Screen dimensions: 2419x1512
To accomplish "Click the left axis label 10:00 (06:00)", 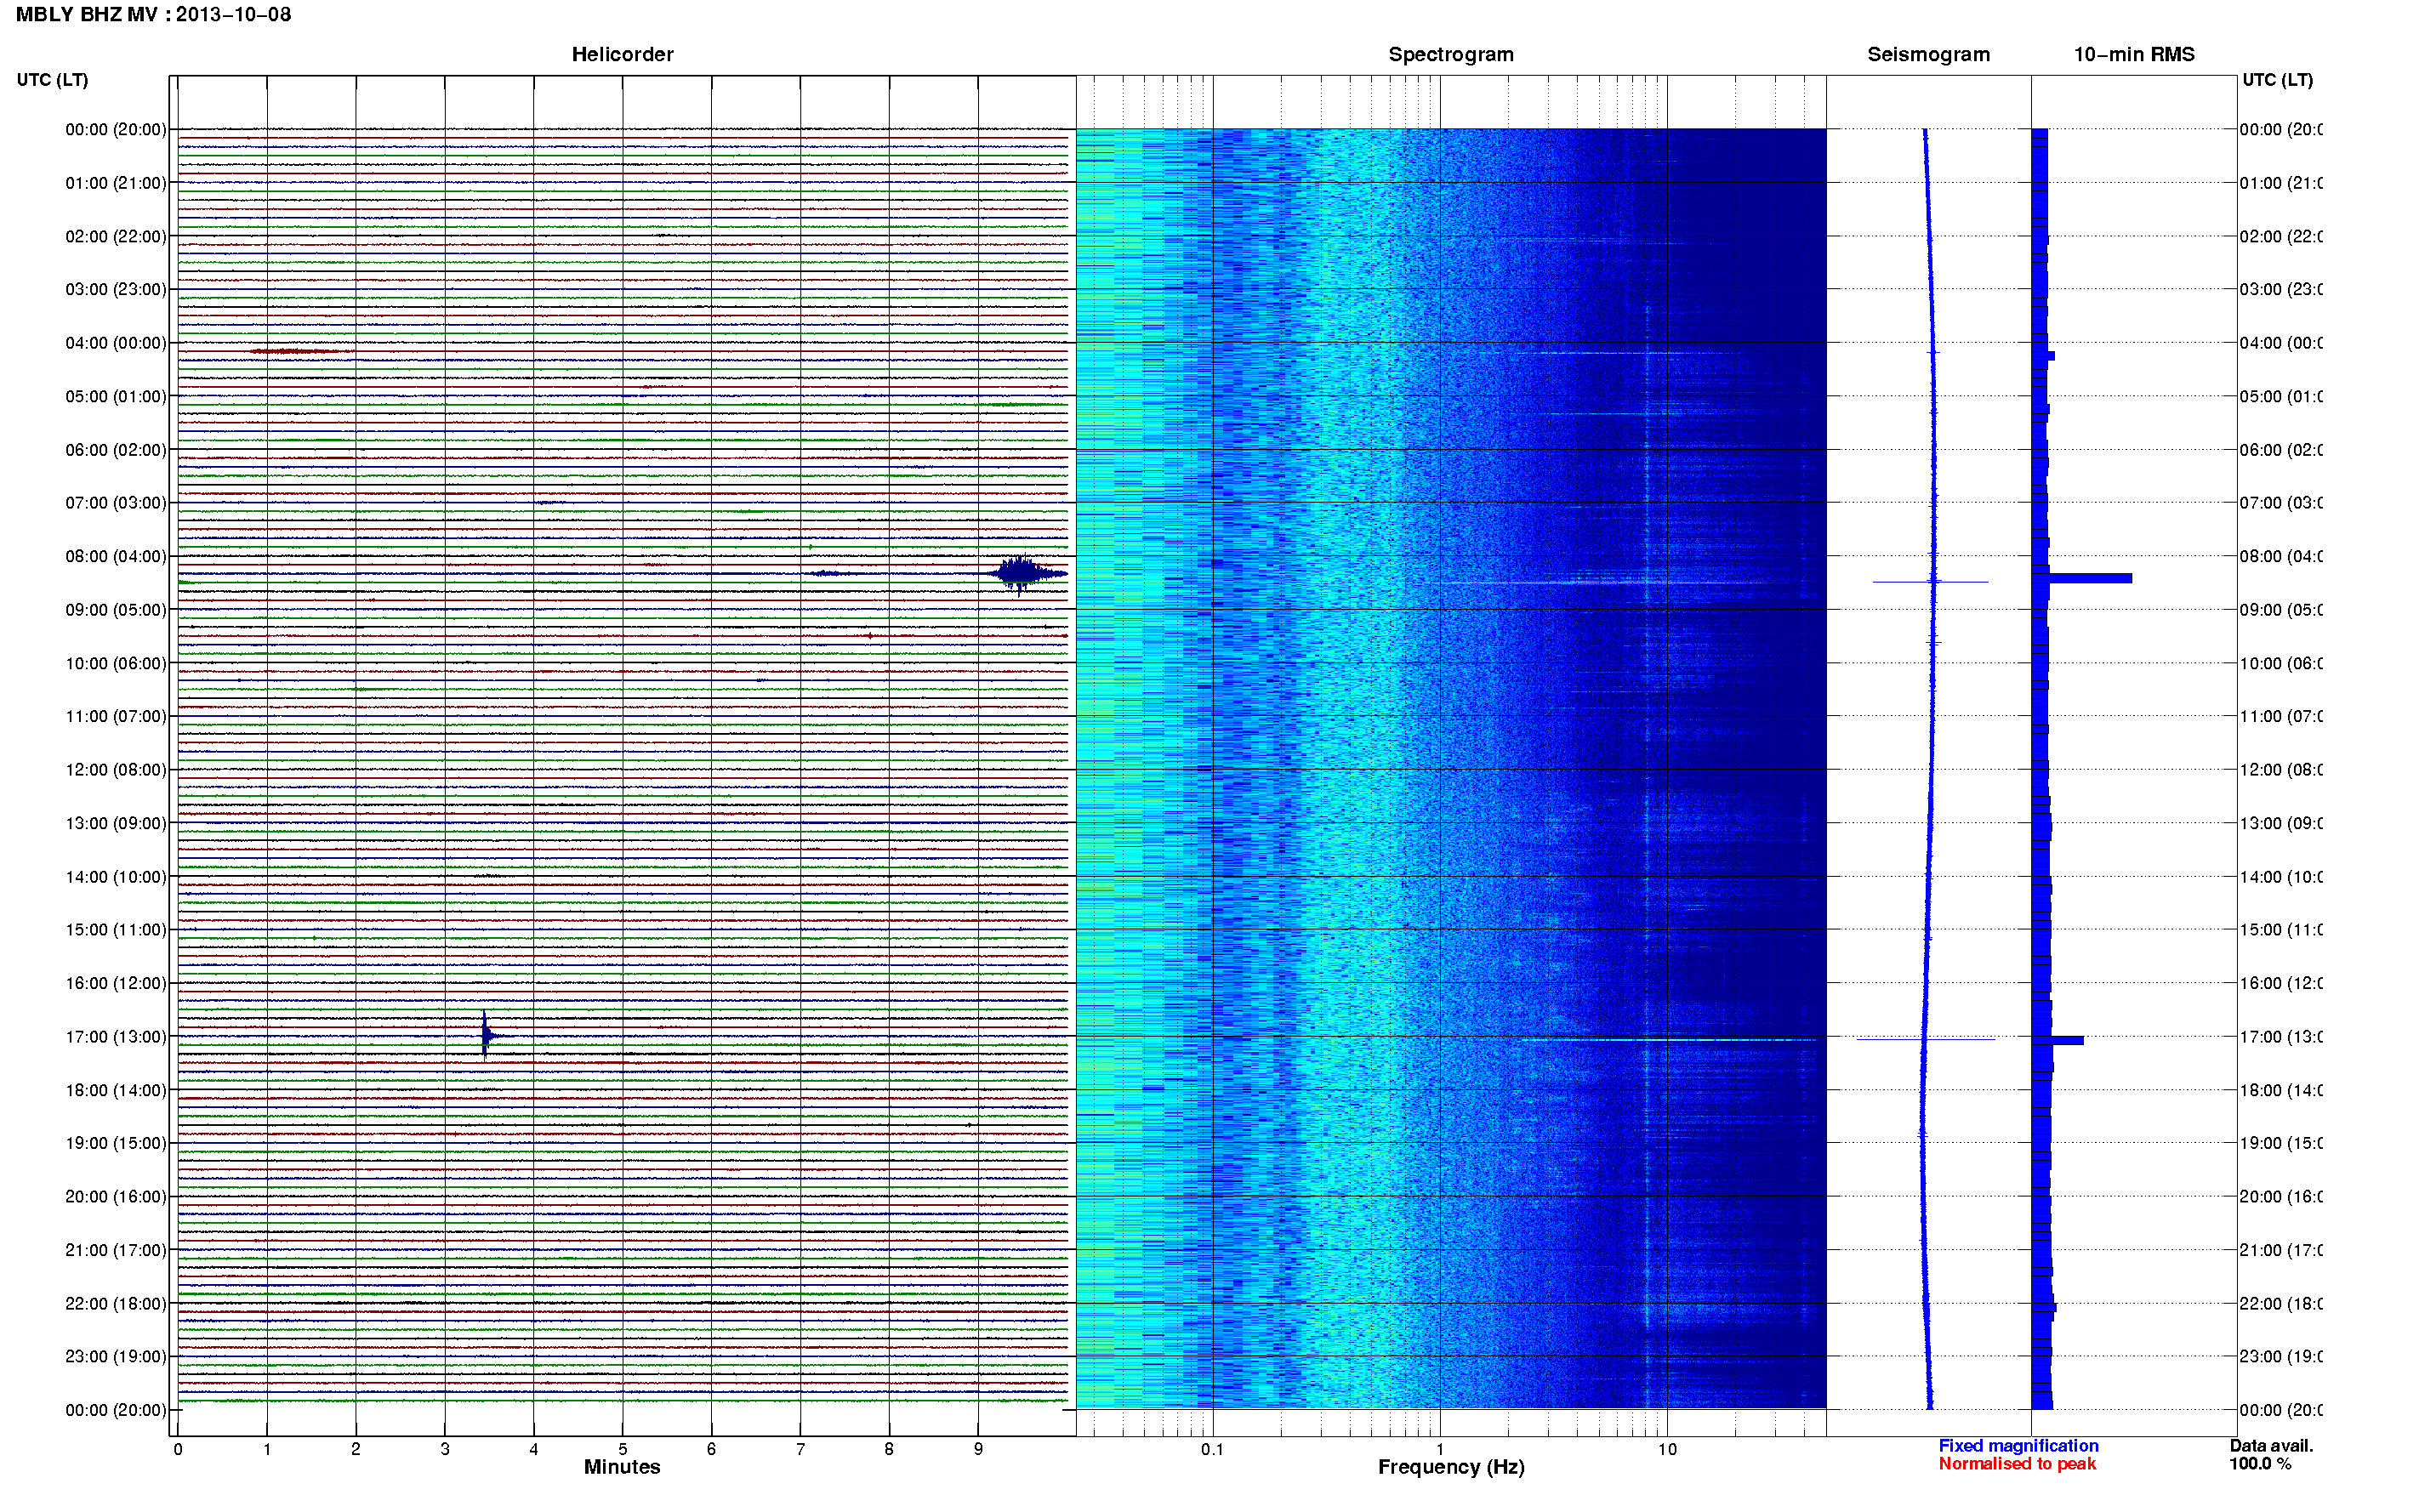I will click(115, 663).
